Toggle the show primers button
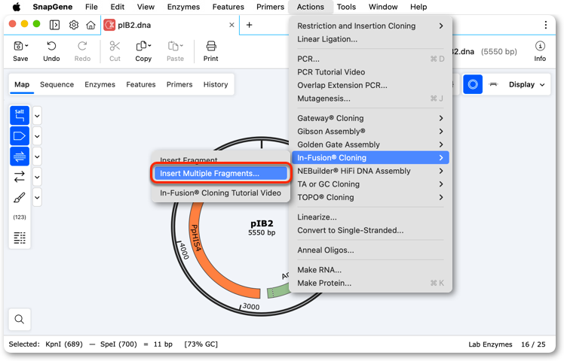The width and height of the screenshot is (564, 361). 20,156
